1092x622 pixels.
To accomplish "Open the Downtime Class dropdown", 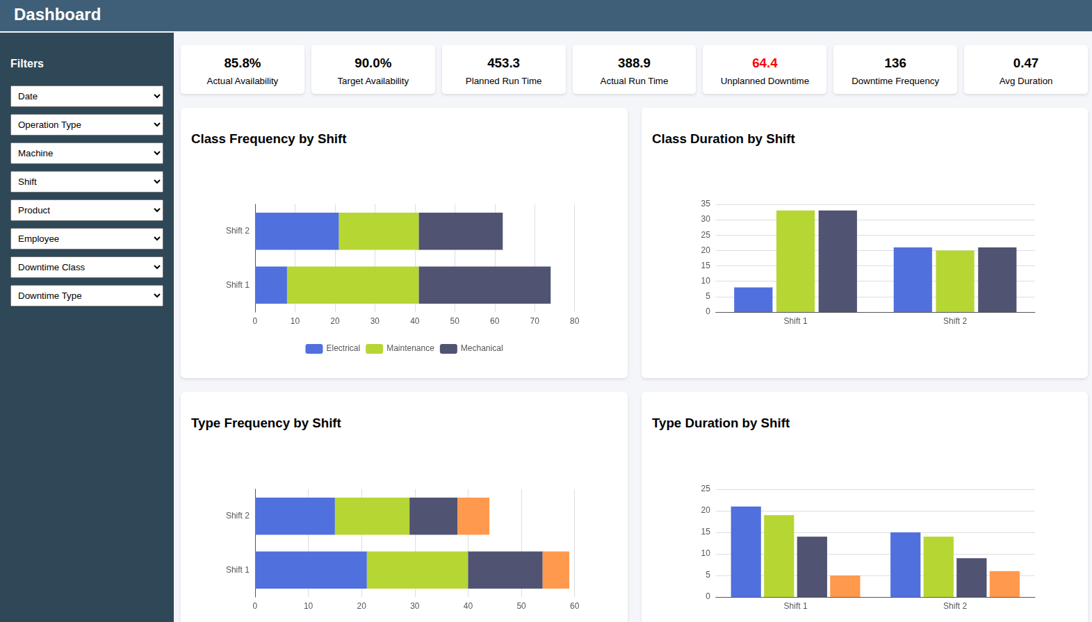I will 87,268.
